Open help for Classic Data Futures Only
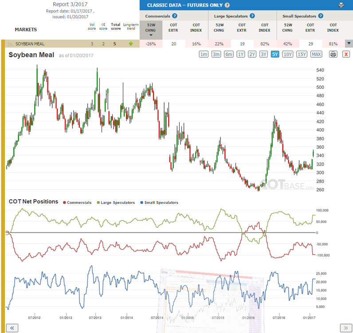 click(227, 5)
